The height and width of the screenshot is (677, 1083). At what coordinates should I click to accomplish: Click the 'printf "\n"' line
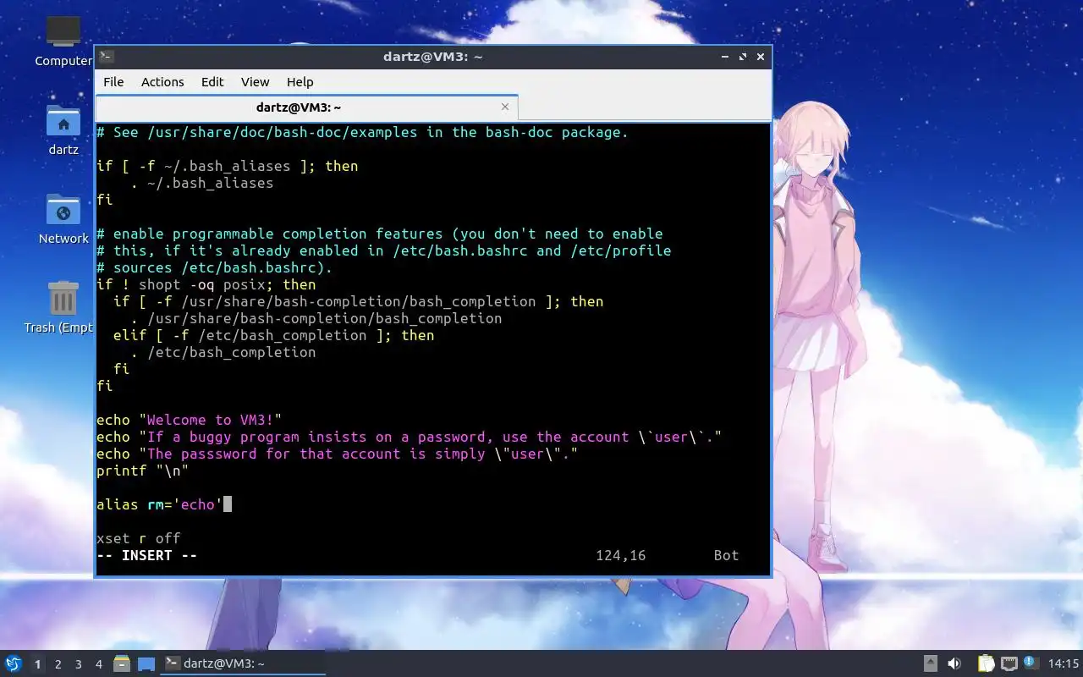pyautogui.click(x=143, y=471)
